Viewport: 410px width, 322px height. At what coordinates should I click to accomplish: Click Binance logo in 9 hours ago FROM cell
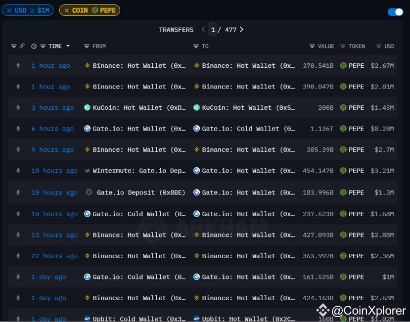[x=87, y=149]
